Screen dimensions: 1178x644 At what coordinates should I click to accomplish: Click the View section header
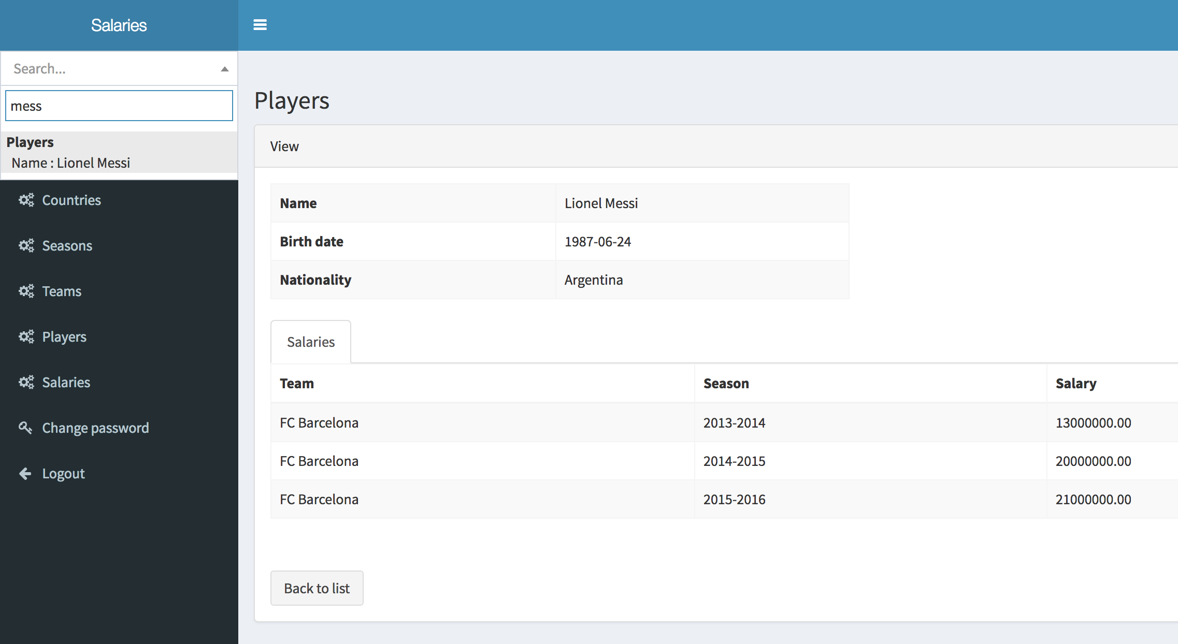coord(284,145)
